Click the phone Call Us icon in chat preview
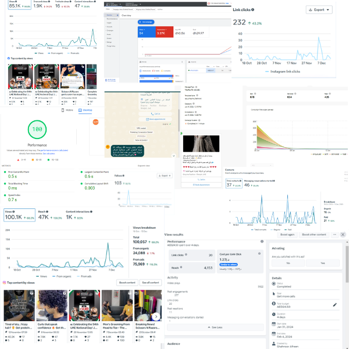The width and height of the screenshot is (349, 349). [152, 114]
